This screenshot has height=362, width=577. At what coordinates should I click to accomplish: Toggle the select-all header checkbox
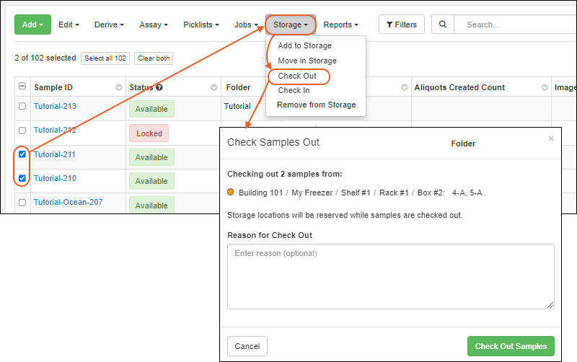[22, 87]
